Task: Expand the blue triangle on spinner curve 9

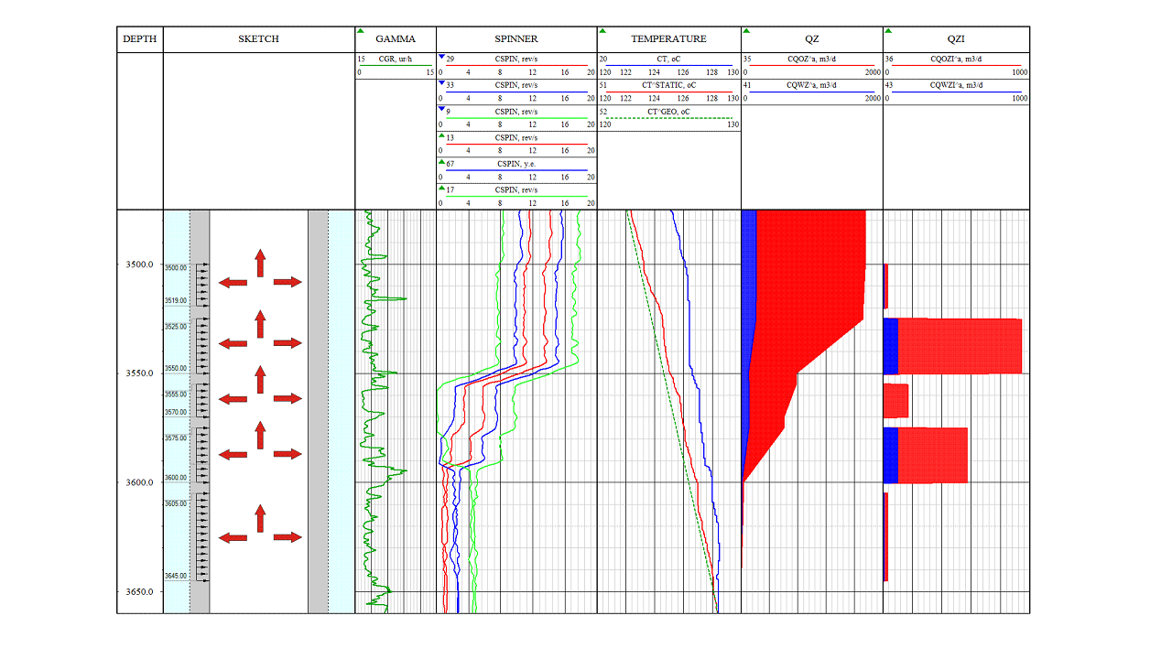Action: (x=441, y=111)
